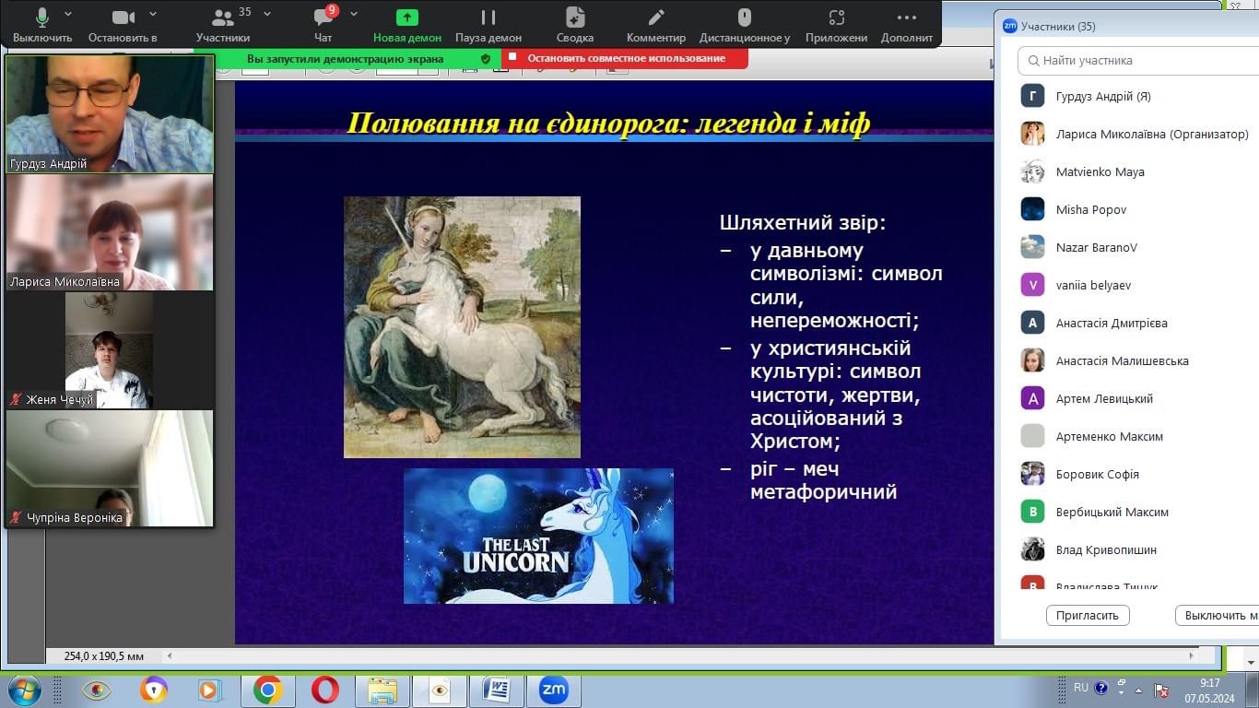
Task: Expand the video options arrow
Action: 153,15
